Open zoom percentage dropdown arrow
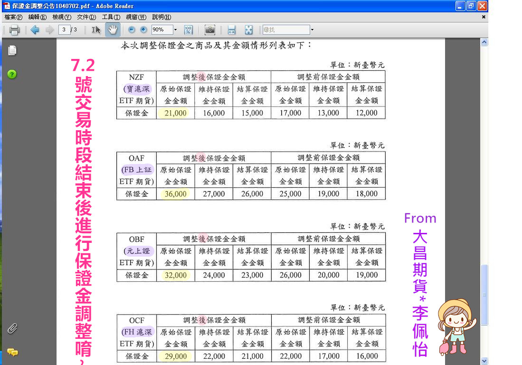The height and width of the screenshot is (365, 522). tap(175, 29)
